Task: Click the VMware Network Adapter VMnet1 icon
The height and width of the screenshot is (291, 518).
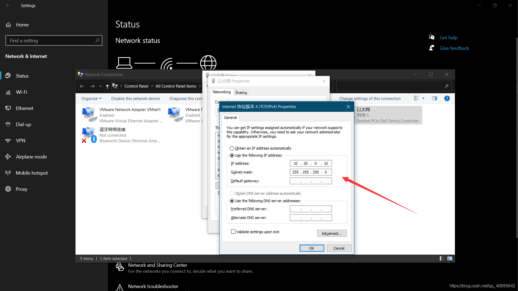Action: point(88,114)
